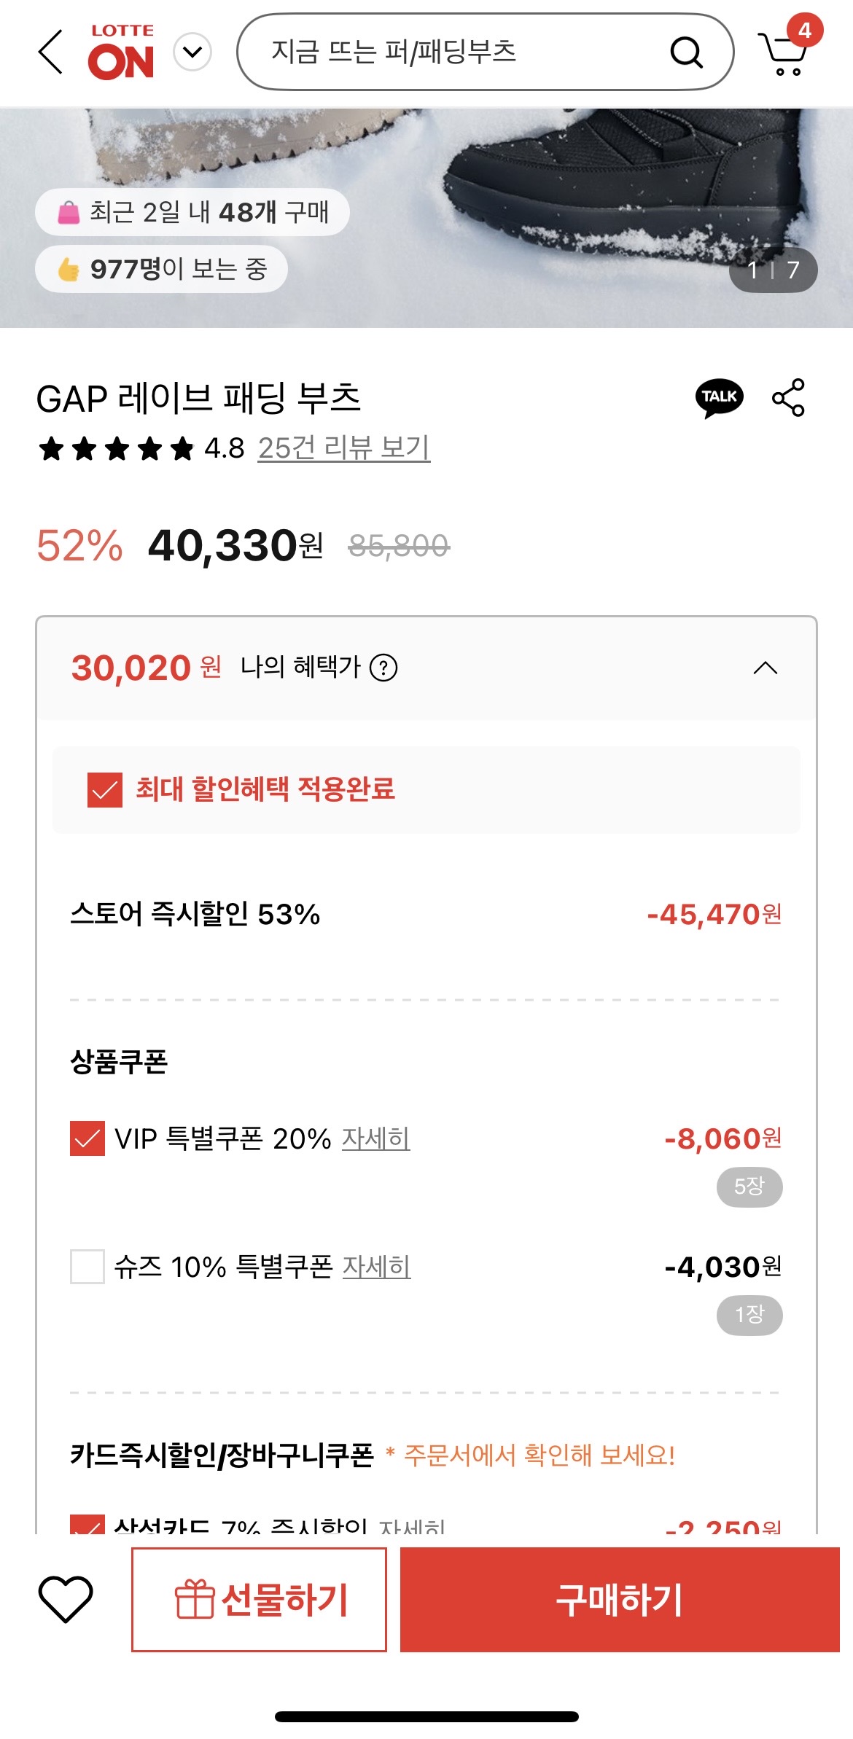The height and width of the screenshot is (1739, 853).
Task: View 자세히 details for 슈즈 coupon
Action: (377, 1267)
